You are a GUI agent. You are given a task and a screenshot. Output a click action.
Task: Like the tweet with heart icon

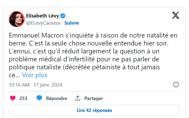13,98
